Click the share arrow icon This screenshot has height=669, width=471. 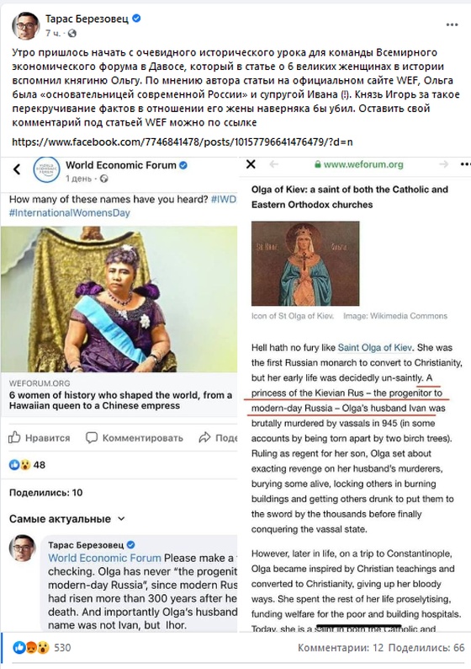click(205, 437)
